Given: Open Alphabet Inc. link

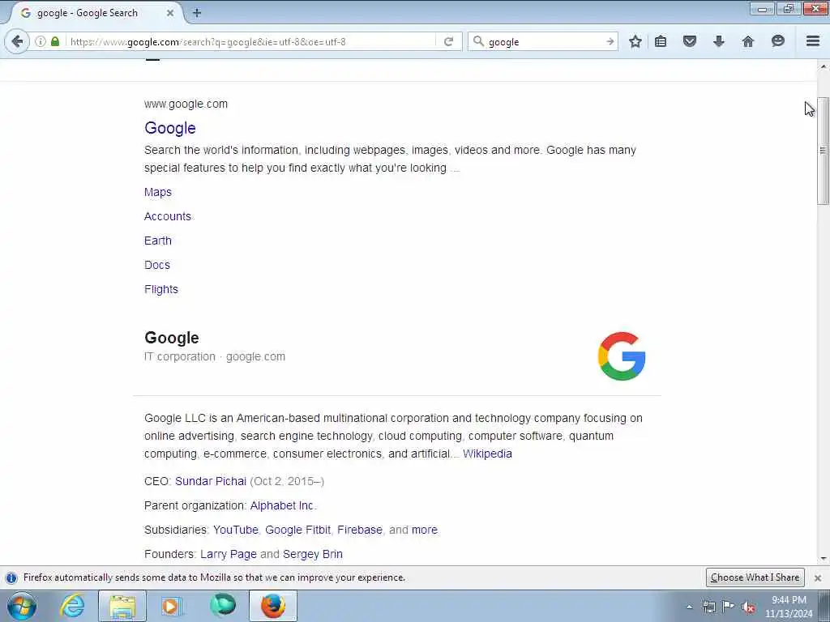Looking at the screenshot, I should tap(283, 505).
